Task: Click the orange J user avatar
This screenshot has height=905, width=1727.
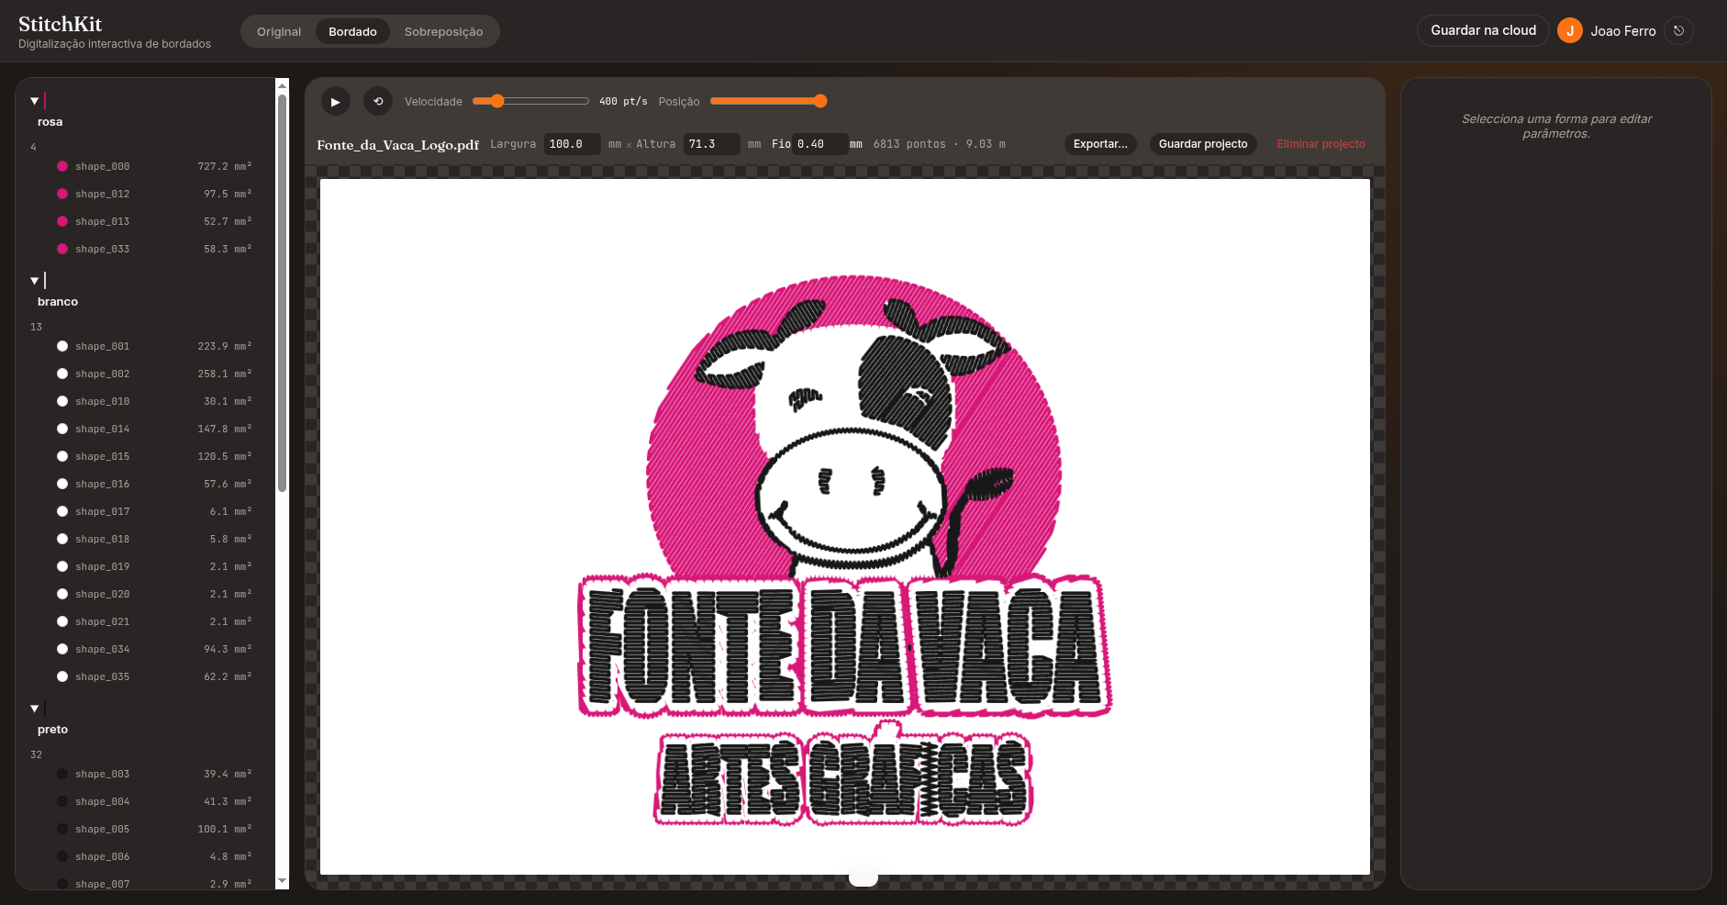Action: (1570, 30)
